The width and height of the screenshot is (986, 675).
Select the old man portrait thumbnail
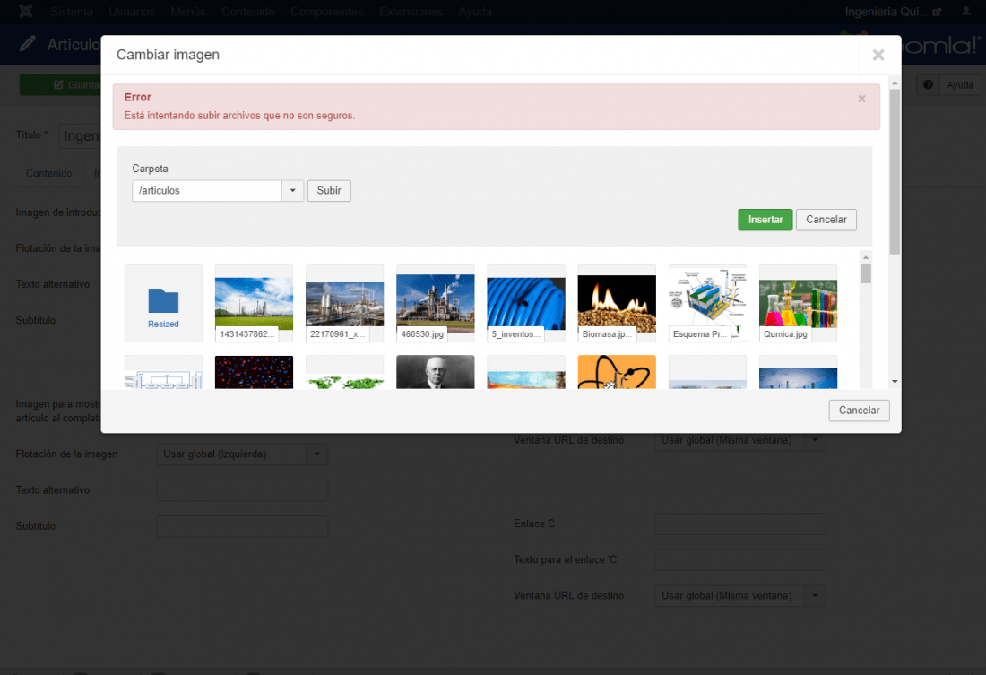(x=435, y=372)
